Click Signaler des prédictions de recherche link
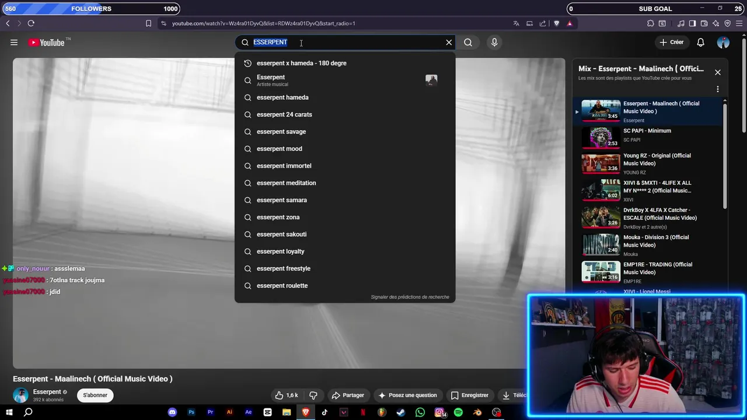The image size is (747, 420). pyautogui.click(x=410, y=297)
